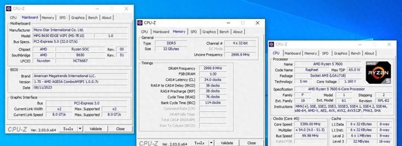Screen dimensions: 402x146
Task: Click memory Type DDR5 value
Action: click(171, 43)
